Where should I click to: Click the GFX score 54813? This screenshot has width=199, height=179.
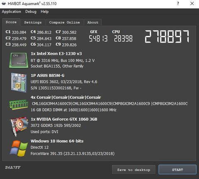[98, 38]
